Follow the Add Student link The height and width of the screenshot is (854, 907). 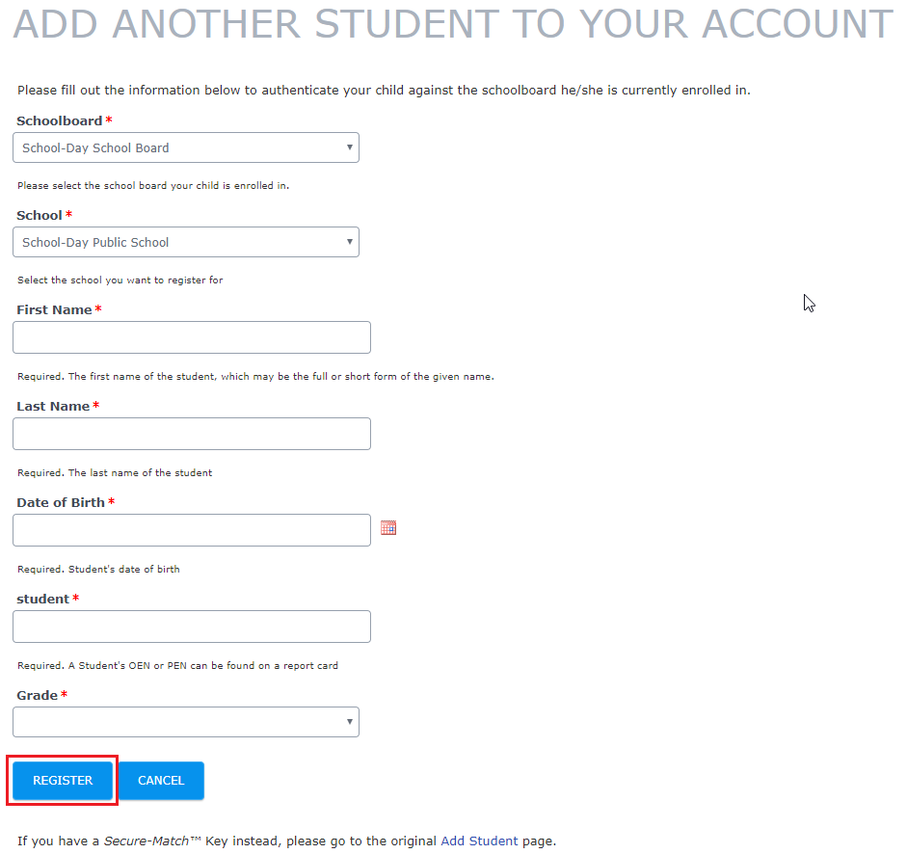479,841
